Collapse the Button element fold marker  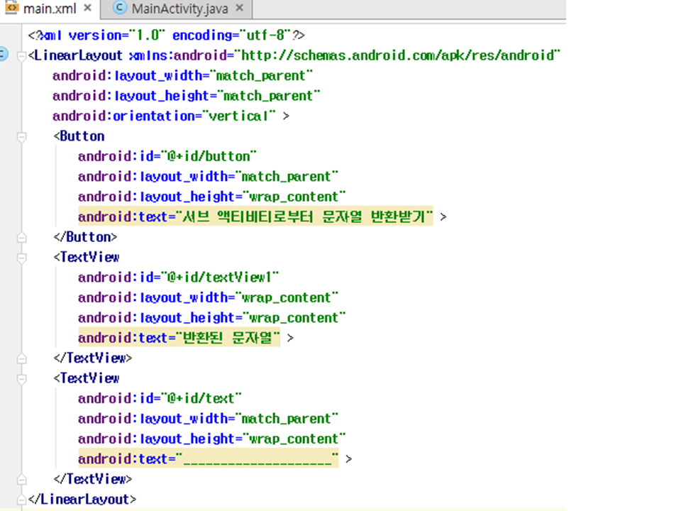pos(22,136)
